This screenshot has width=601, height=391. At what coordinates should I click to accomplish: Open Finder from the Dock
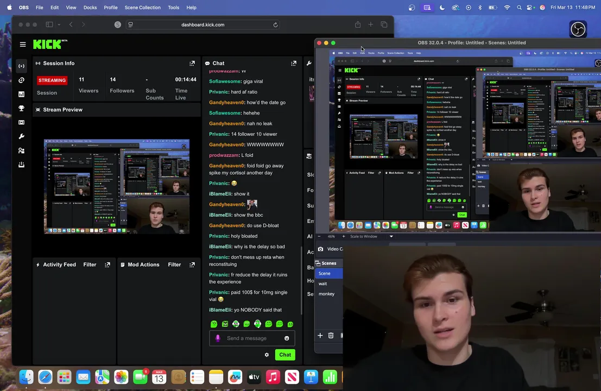[x=27, y=377]
